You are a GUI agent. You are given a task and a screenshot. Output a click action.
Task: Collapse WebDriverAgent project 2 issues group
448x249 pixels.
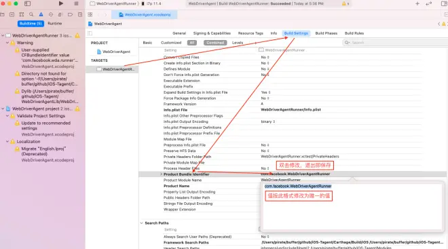(x=3, y=109)
